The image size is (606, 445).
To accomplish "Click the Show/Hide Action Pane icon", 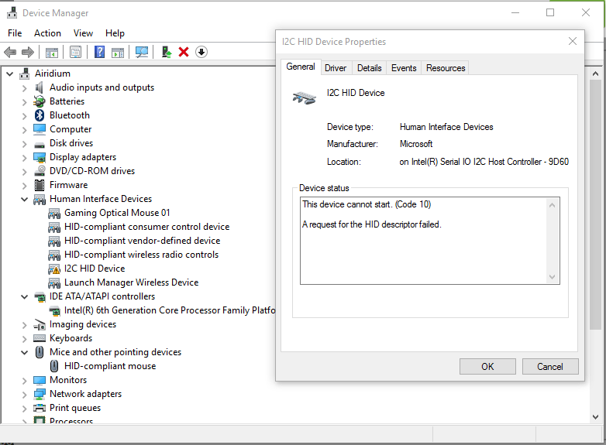I will pyautogui.click(x=118, y=52).
